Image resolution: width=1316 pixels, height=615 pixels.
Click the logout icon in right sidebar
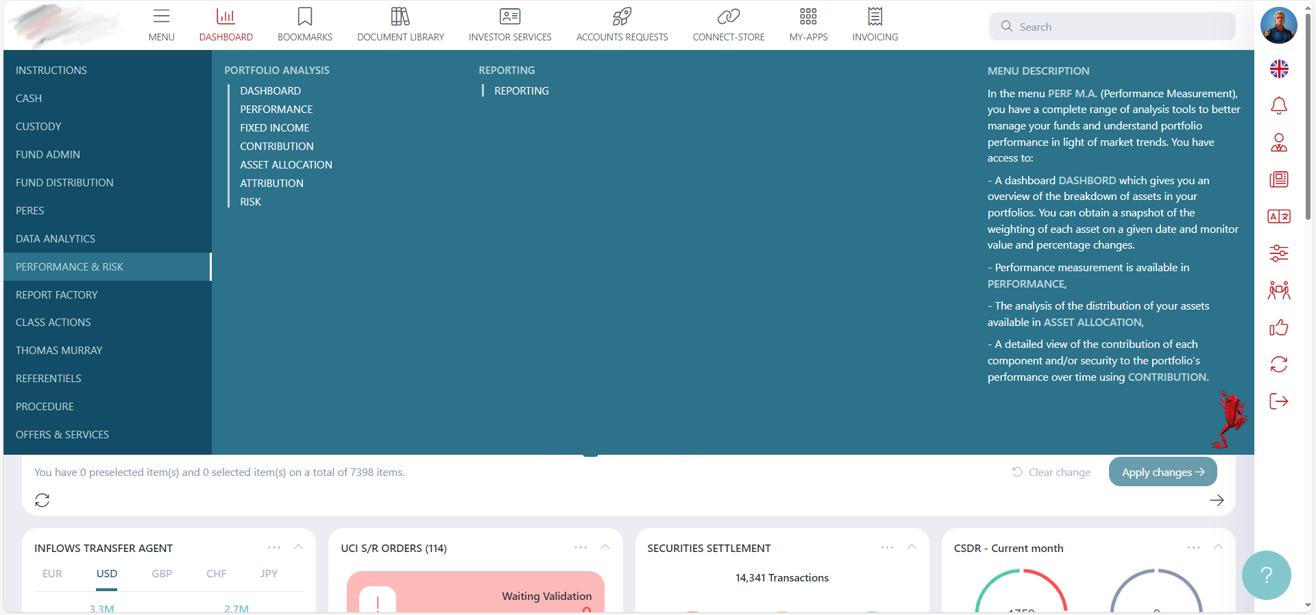coord(1278,401)
